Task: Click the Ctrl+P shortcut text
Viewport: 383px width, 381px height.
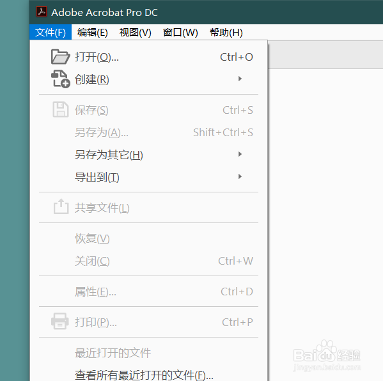Action: point(237,322)
